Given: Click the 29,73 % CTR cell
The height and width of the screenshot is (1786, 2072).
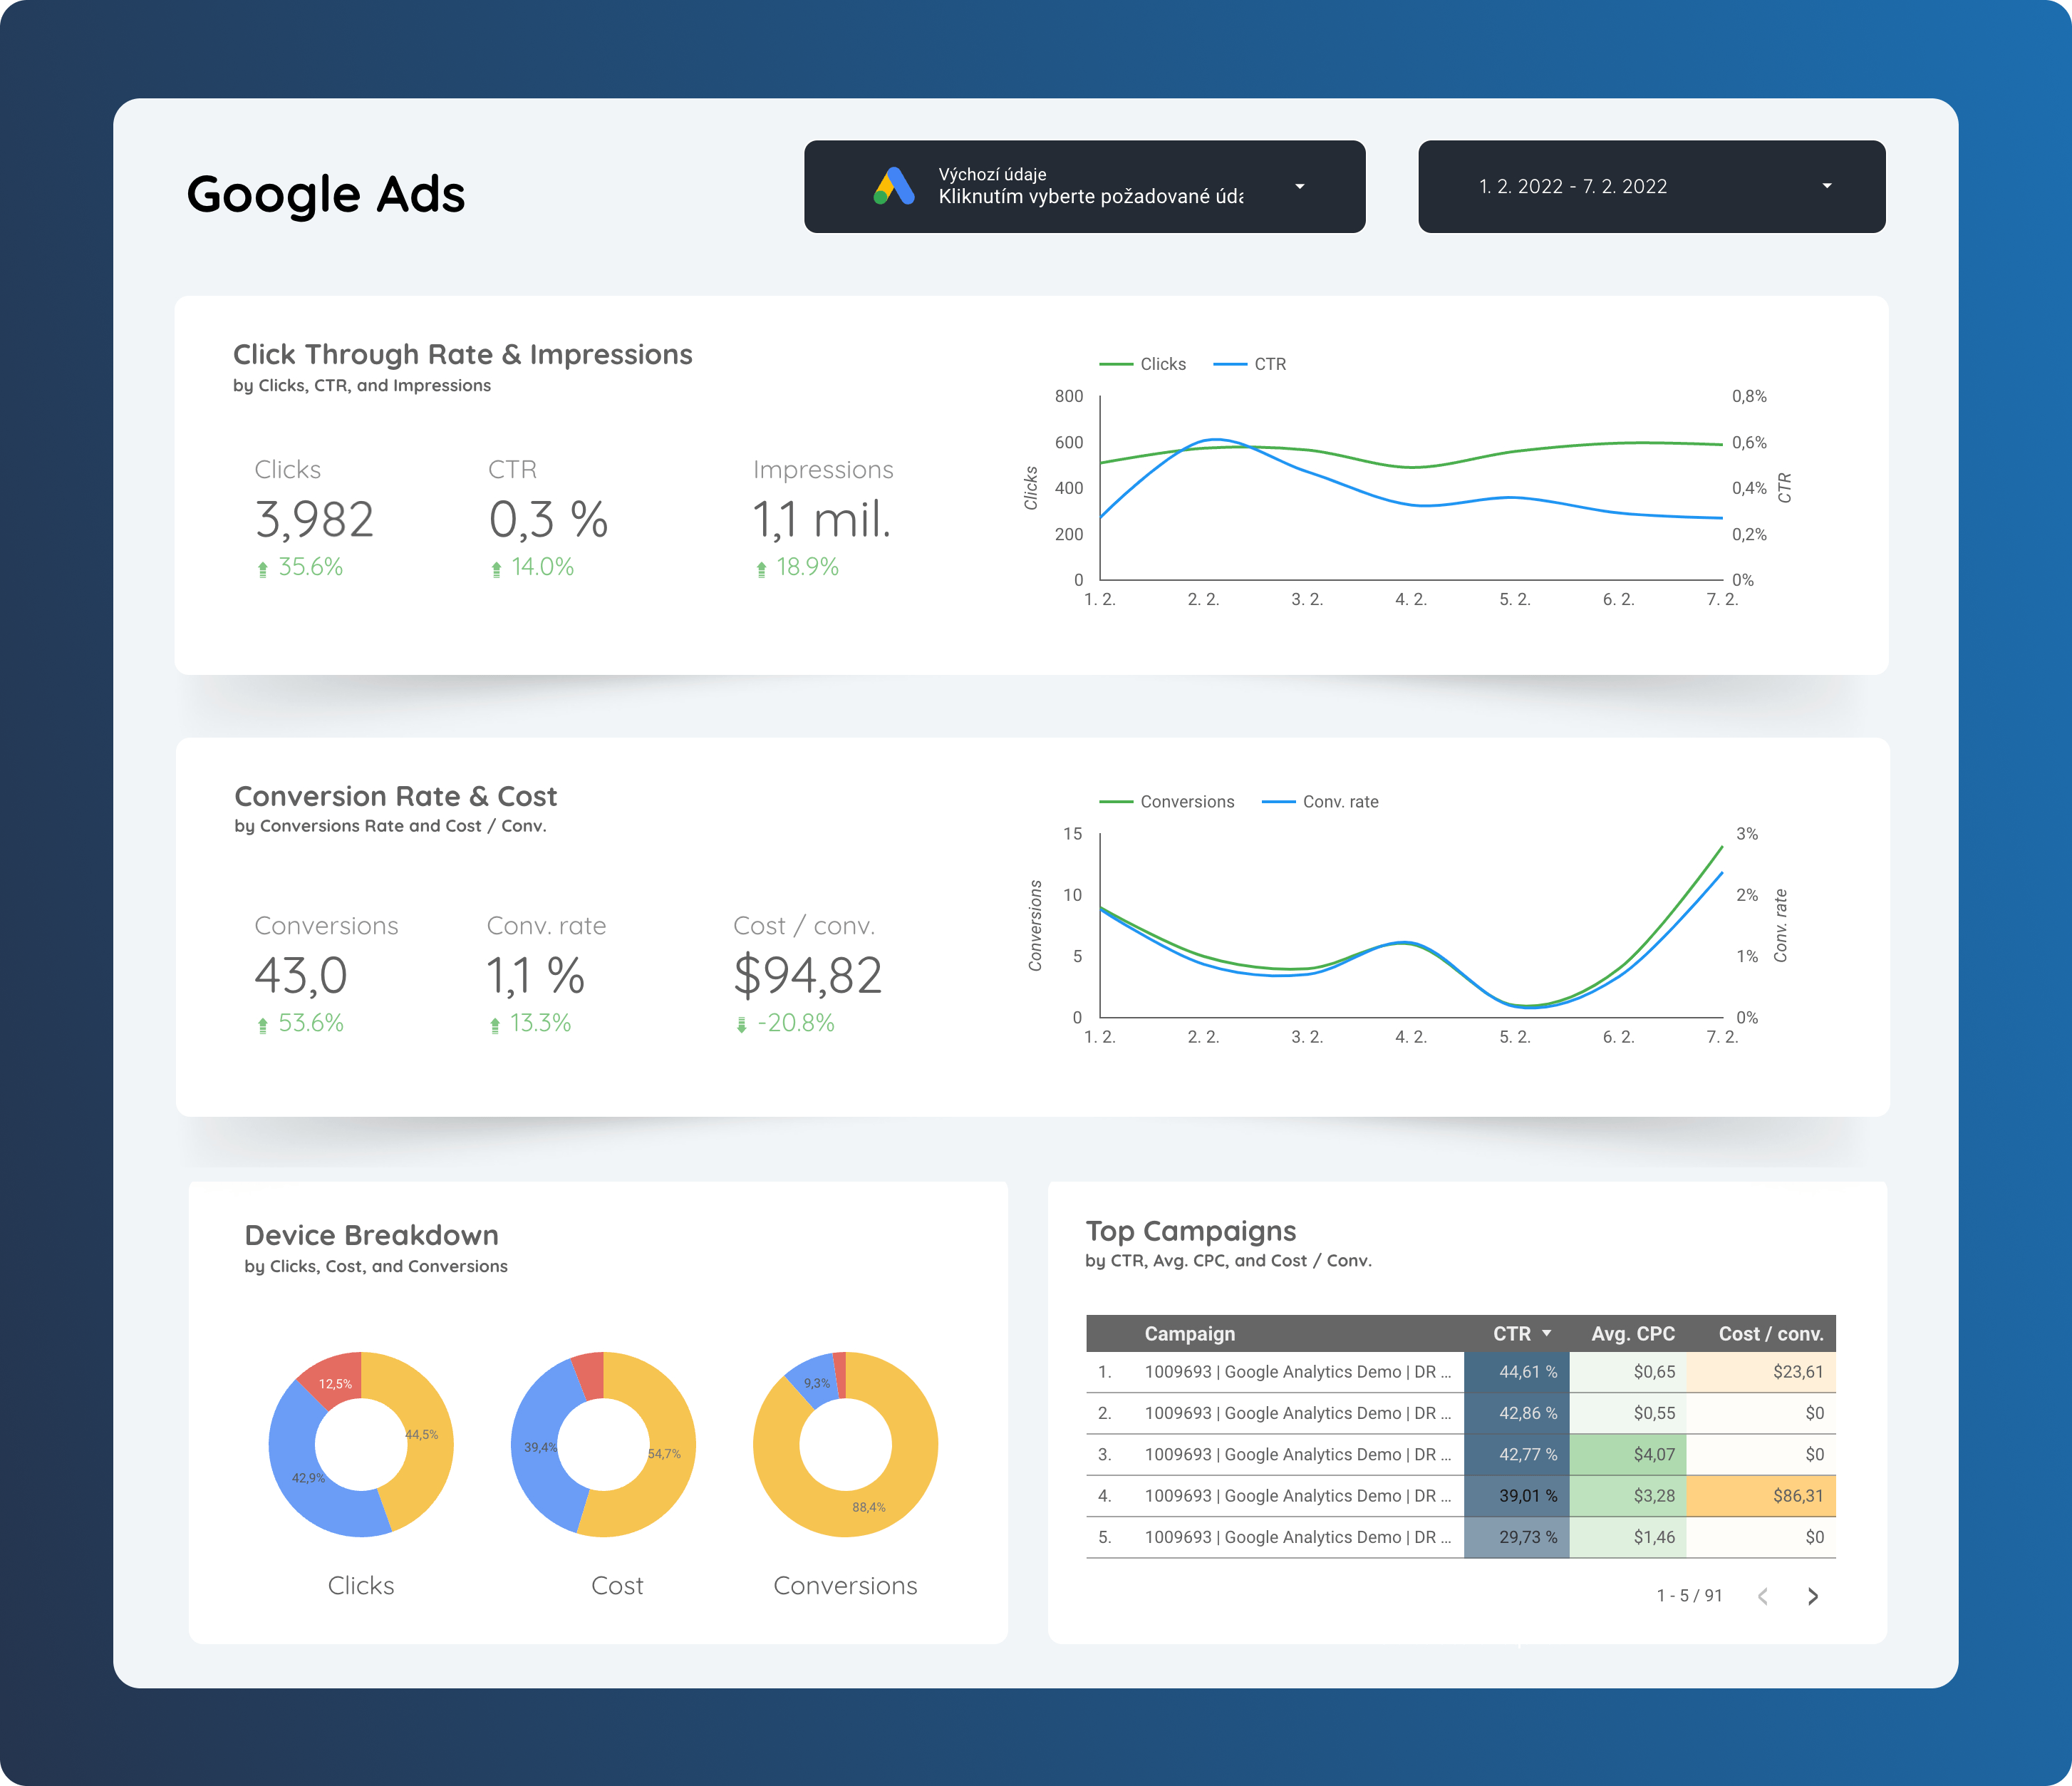Looking at the screenshot, I should (x=1517, y=1537).
